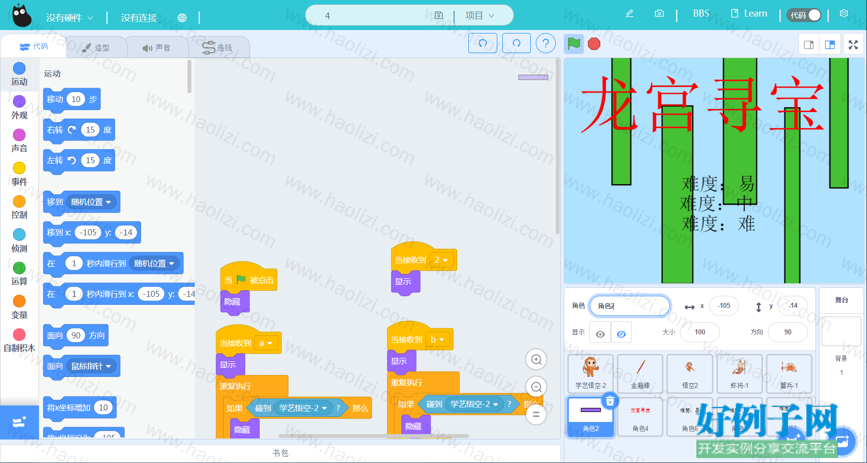Image resolution: width=867 pixels, height=463 pixels.
Task: Click the 方向 direction field 90
Action: (788, 332)
